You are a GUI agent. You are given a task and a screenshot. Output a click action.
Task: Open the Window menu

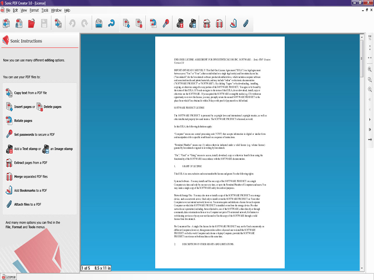[x=56, y=10]
